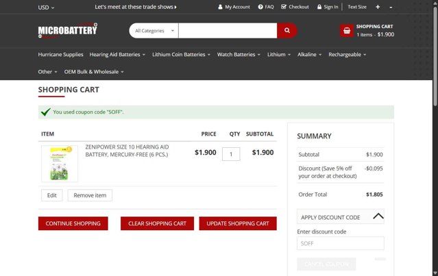The image size is (438, 276).
Task: Click the 'You used coupon code' message
Action: tap(88, 112)
